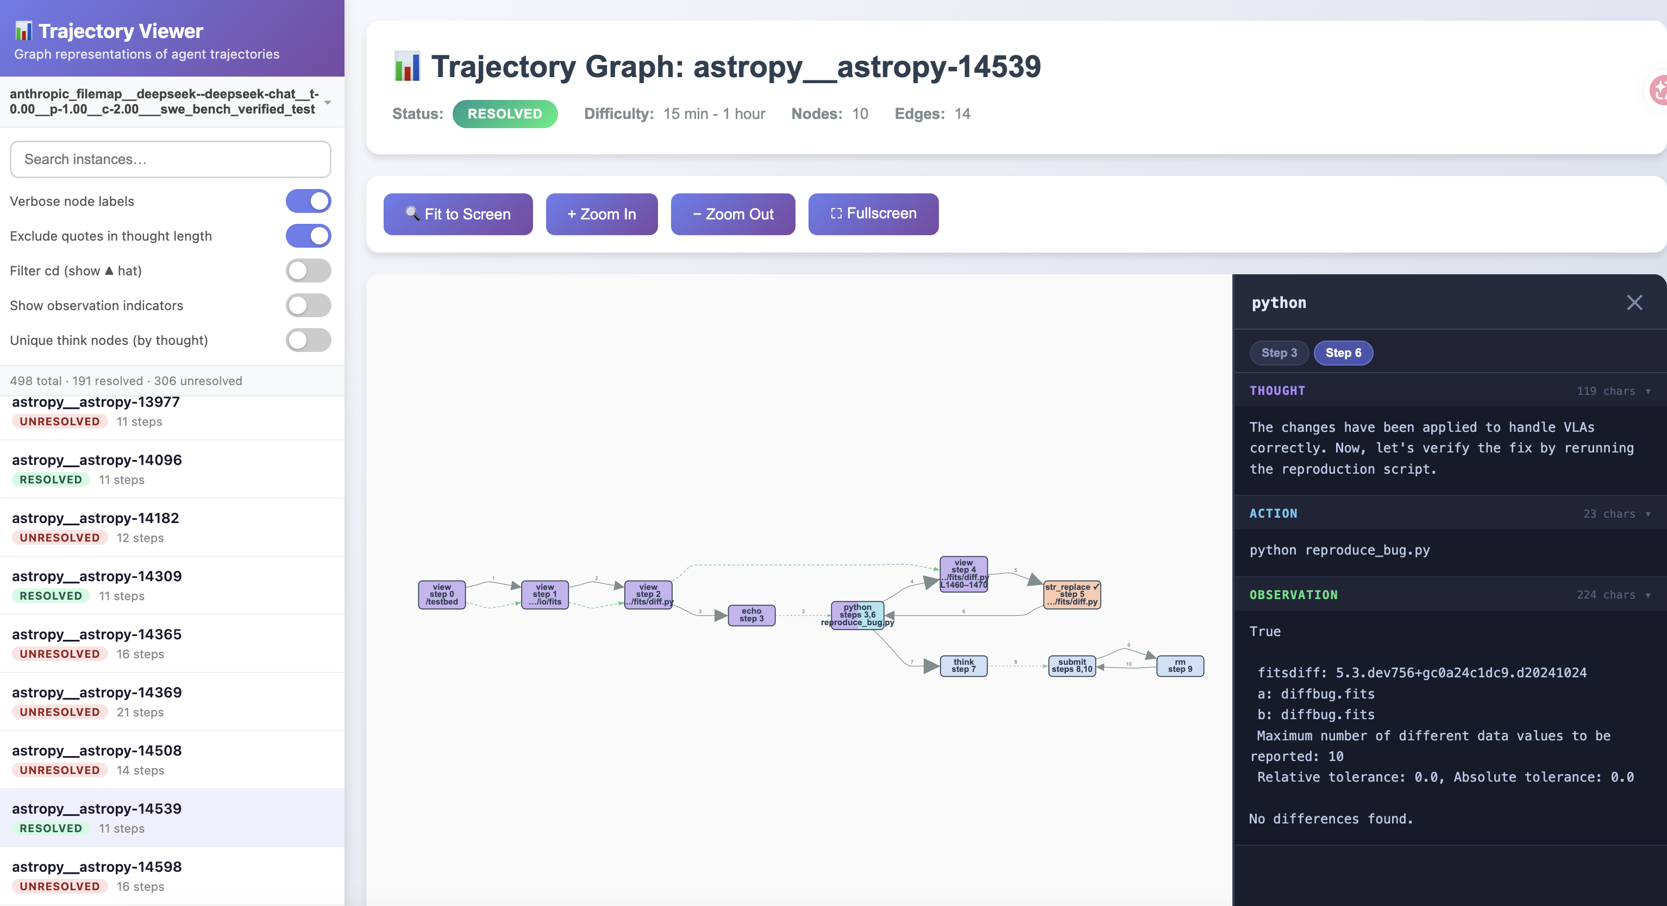Select the echo step 3 node

(x=751, y=615)
